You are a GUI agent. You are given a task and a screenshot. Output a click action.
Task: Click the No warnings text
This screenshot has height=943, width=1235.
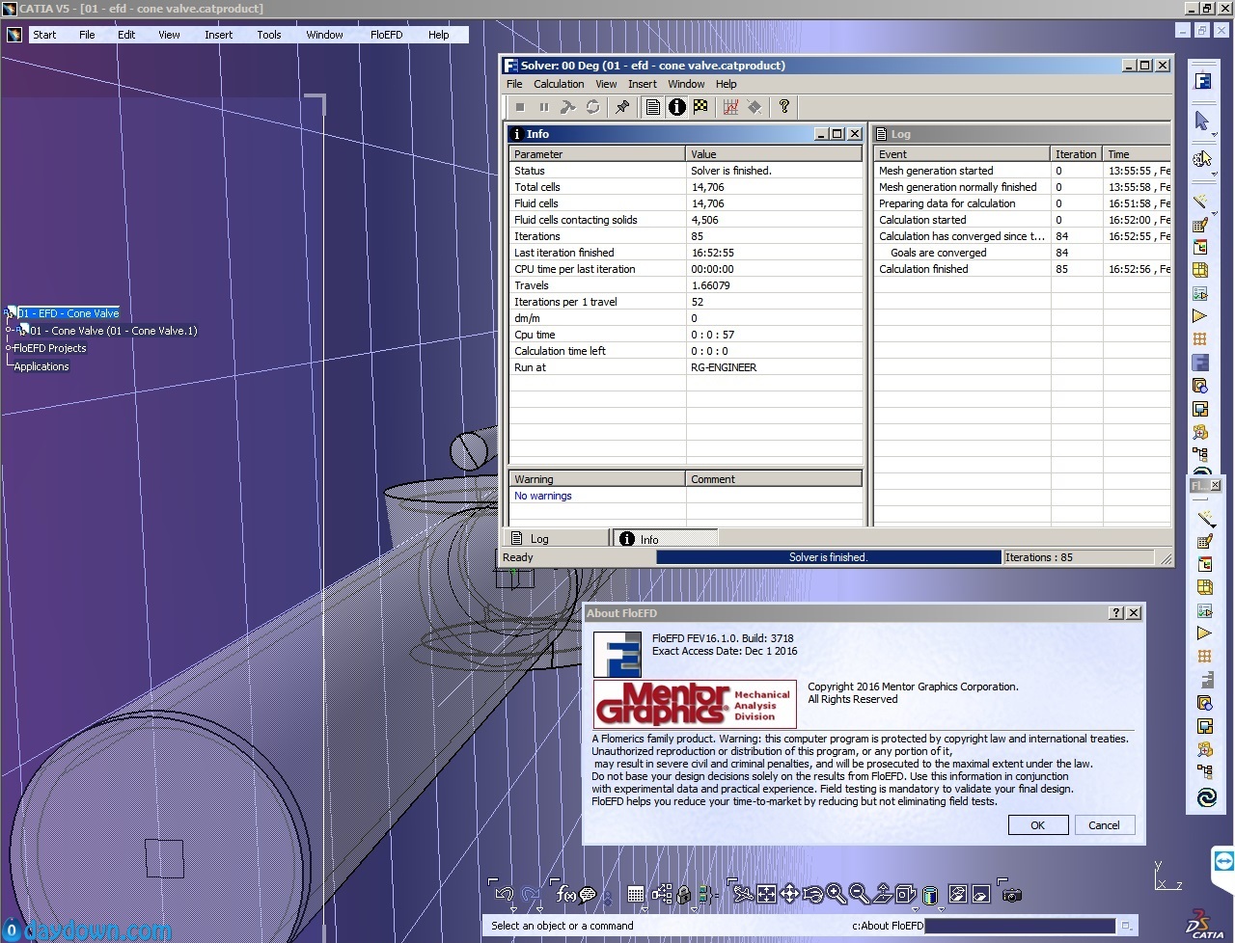pyautogui.click(x=543, y=496)
